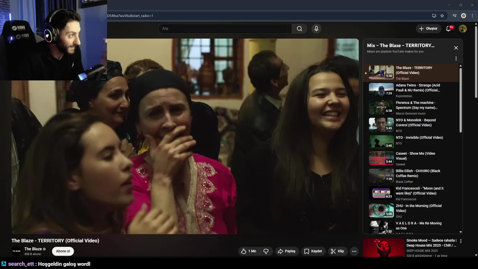The image size is (478, 269).
Task: Click the video title The Blaze - TERRITORY
Action: 55,241
